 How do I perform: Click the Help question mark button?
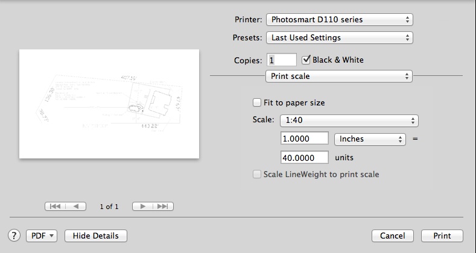click(14, 236)
